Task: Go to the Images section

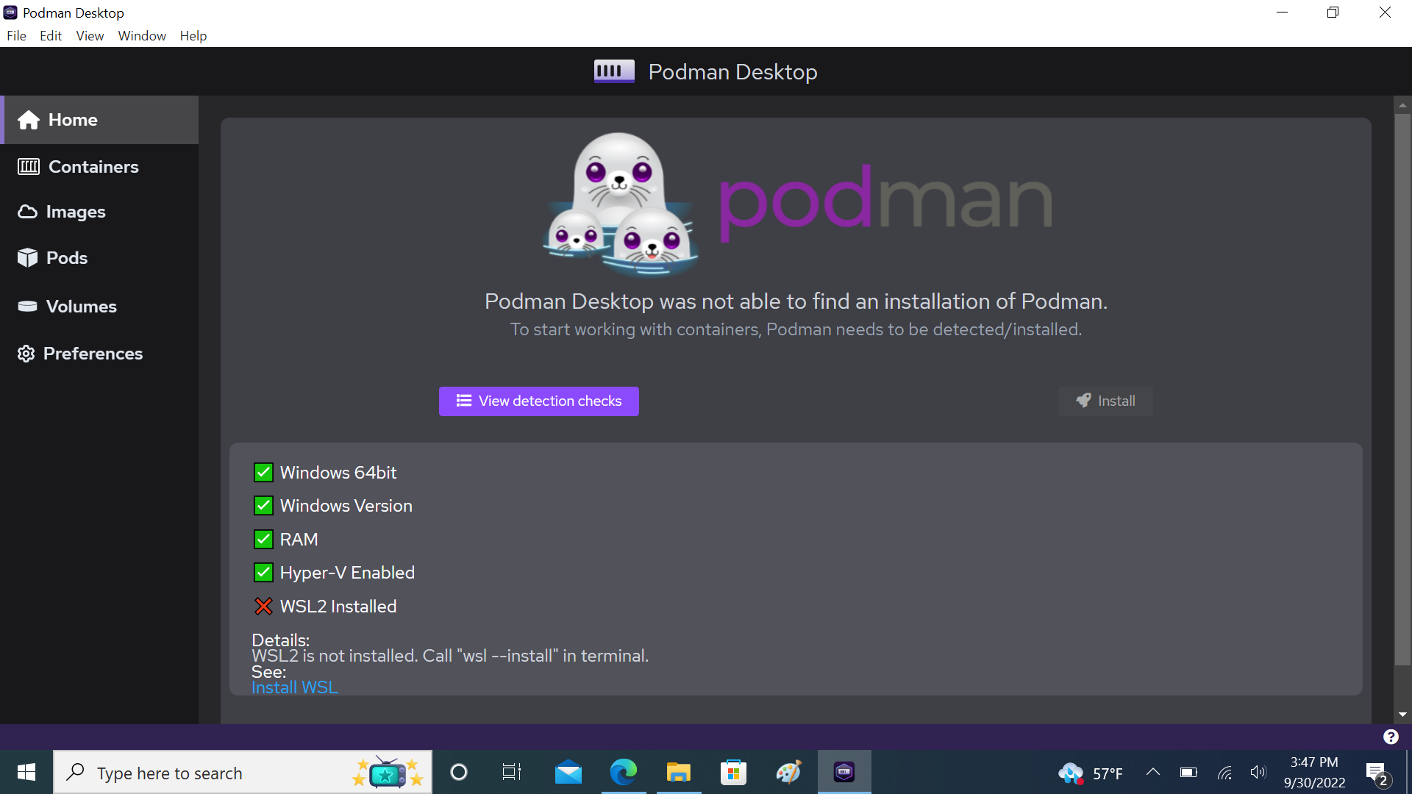Action: pyautogui.click(x=99, y=212)
